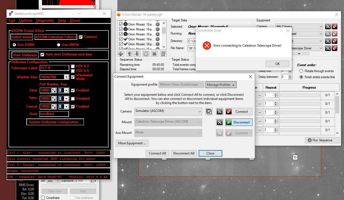Open Mount settings wrench in Connect Equipment dialog
The image size is (344, 200).
pos(220,122)
